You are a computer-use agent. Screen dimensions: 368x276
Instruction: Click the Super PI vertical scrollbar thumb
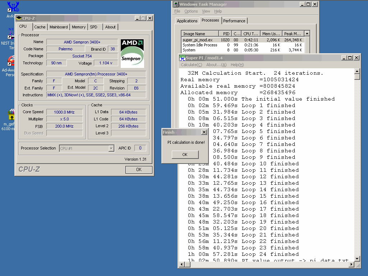(x=357, y=77)
